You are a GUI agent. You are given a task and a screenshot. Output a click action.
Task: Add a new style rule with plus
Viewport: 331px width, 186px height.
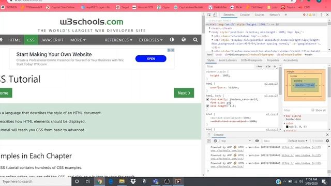[275, 67]
